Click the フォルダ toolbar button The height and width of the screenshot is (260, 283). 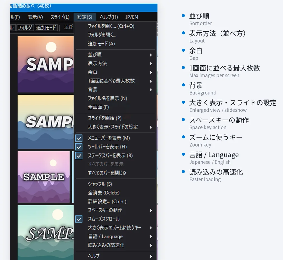25,28
